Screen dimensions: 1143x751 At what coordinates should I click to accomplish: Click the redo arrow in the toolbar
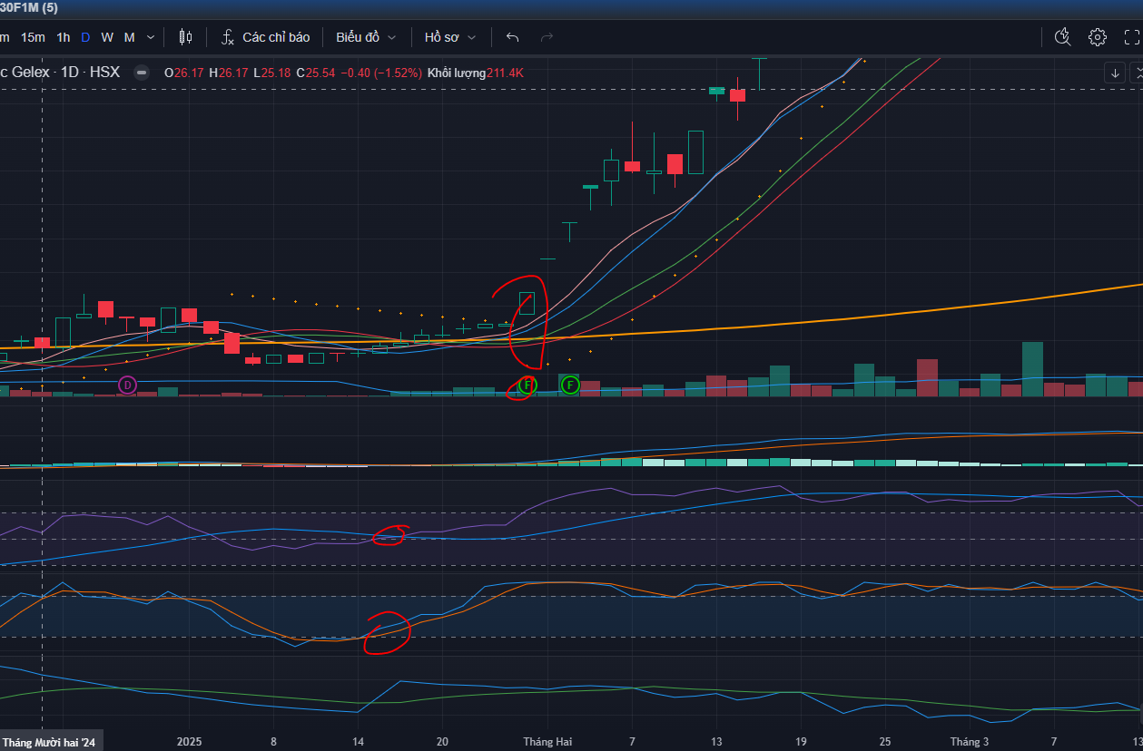(x=547, y=37)
